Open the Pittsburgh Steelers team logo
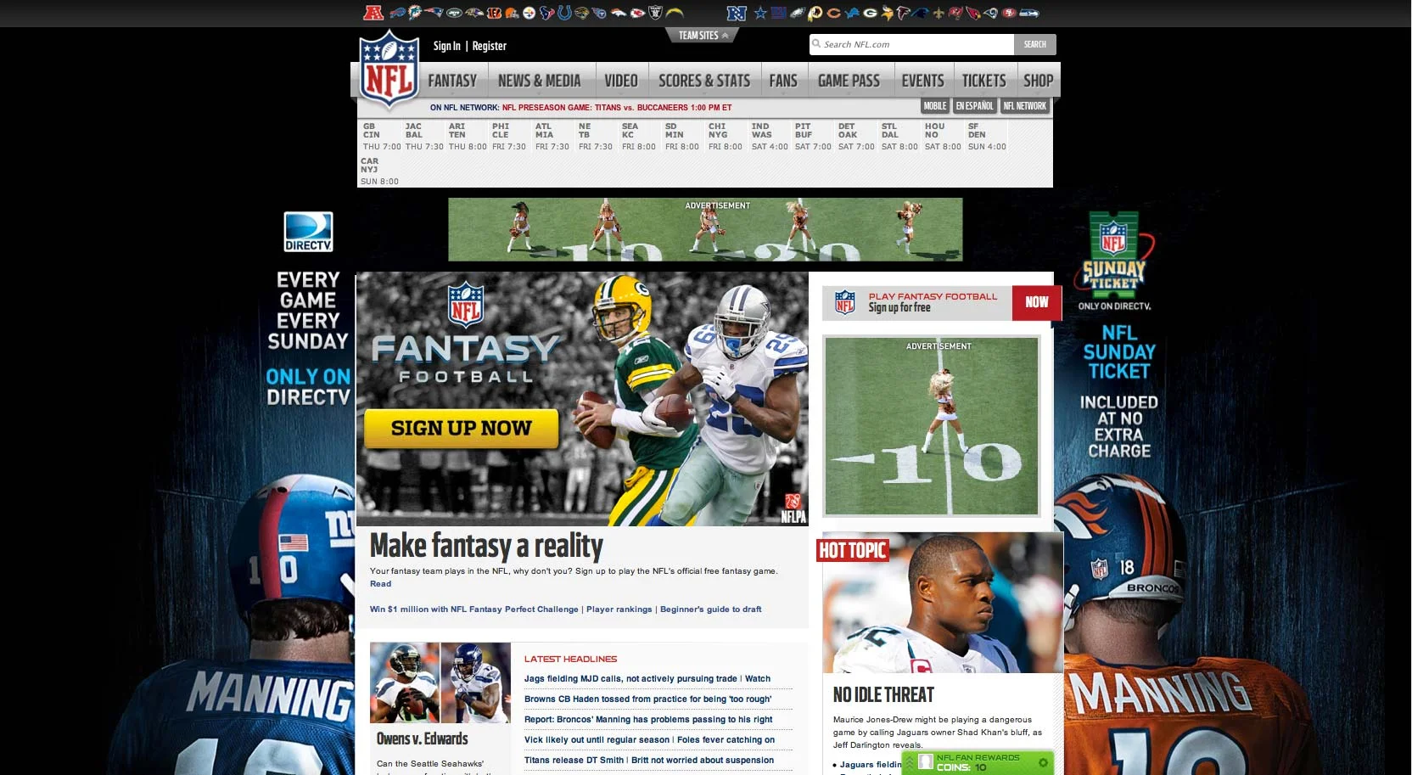 pyautogui.click(x=529, y=13)
